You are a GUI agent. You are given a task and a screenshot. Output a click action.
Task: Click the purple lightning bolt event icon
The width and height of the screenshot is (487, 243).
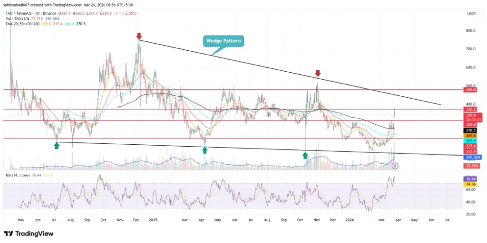395,166
